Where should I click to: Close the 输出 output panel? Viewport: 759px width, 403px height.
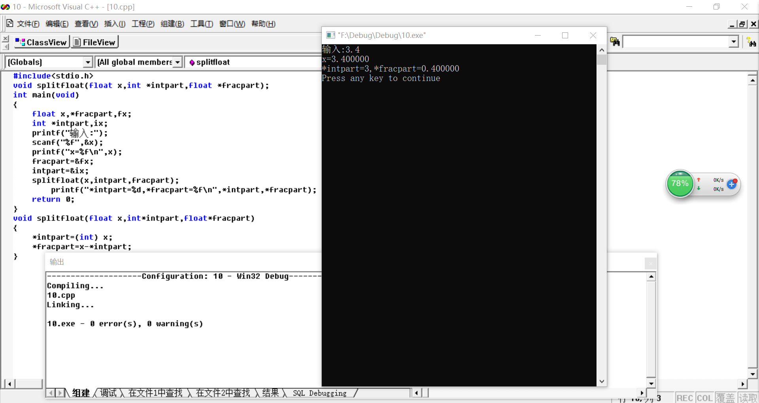click(x=650, y=263)
